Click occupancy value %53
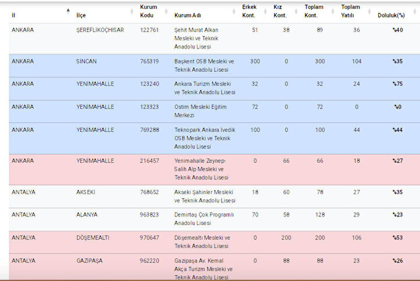420x281 pixels. coord(398,238)
